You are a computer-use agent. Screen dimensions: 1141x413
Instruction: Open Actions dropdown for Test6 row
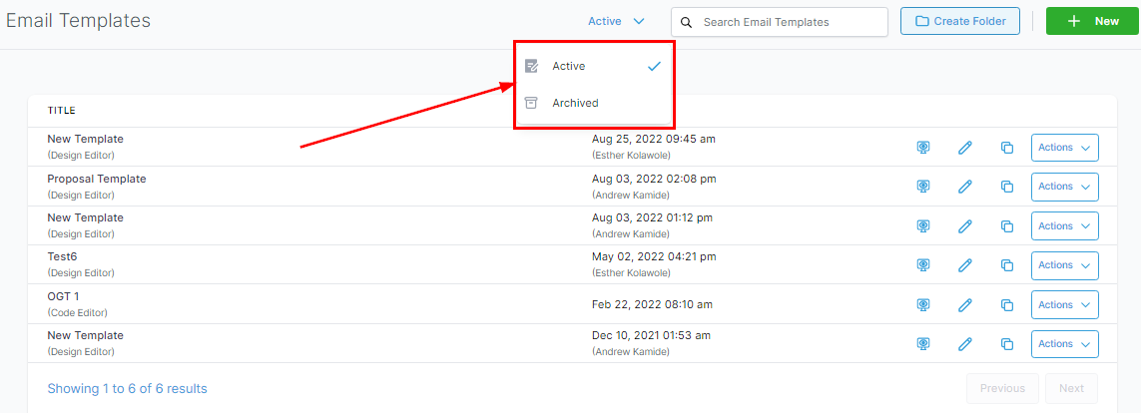(1064, 265)
